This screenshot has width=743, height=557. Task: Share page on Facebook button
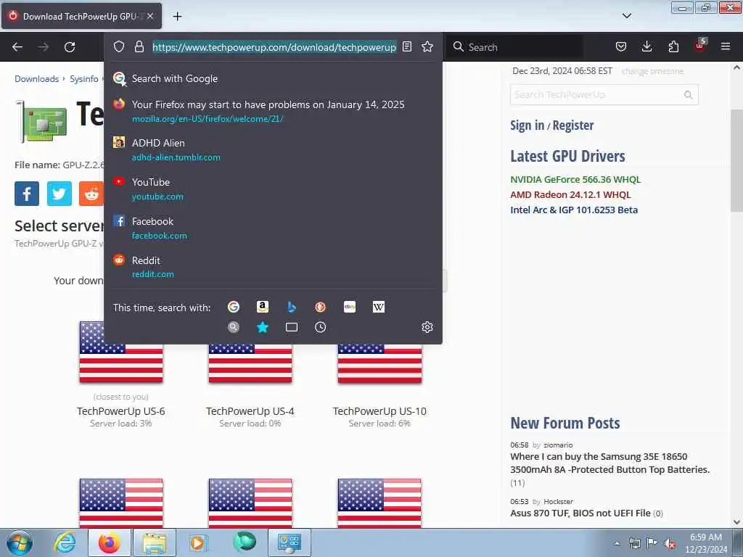27,193
